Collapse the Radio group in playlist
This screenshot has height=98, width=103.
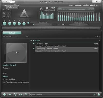coord(31,40)
